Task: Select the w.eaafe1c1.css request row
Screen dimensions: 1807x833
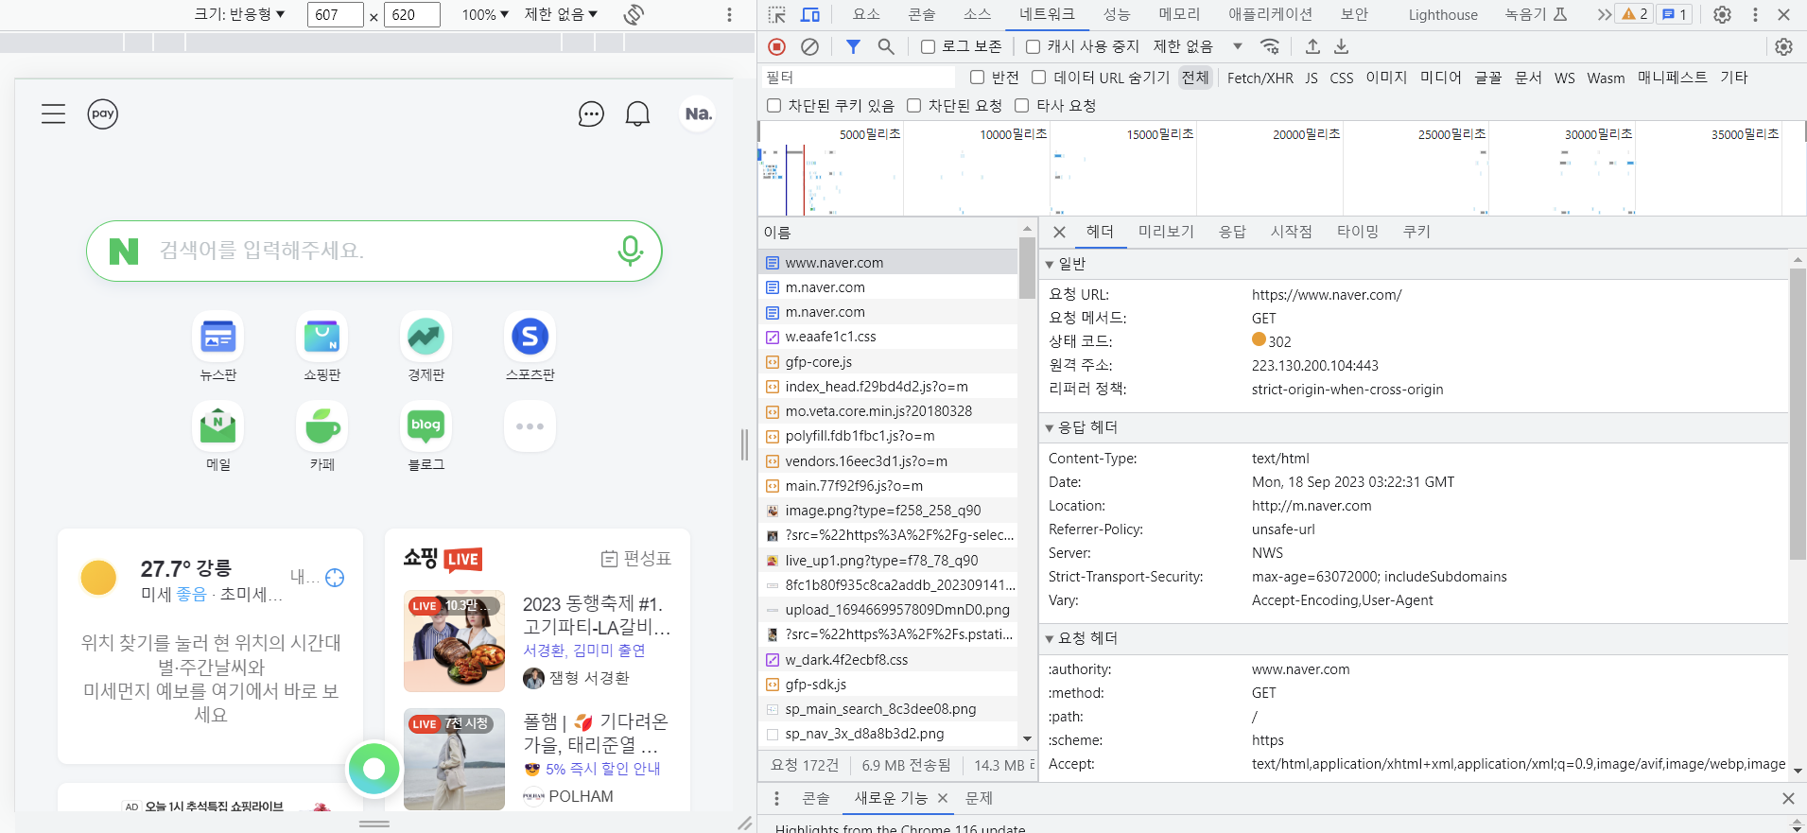Action: pos(888,337)
